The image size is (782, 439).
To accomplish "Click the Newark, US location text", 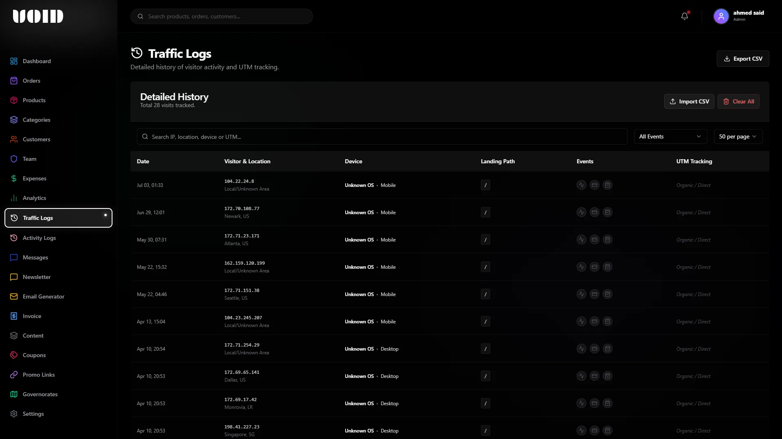I will click(x=237, y=216).
